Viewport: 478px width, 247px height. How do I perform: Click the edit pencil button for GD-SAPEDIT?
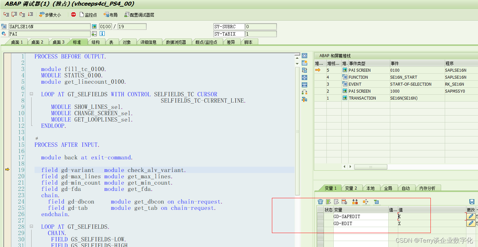coord(470,216)
